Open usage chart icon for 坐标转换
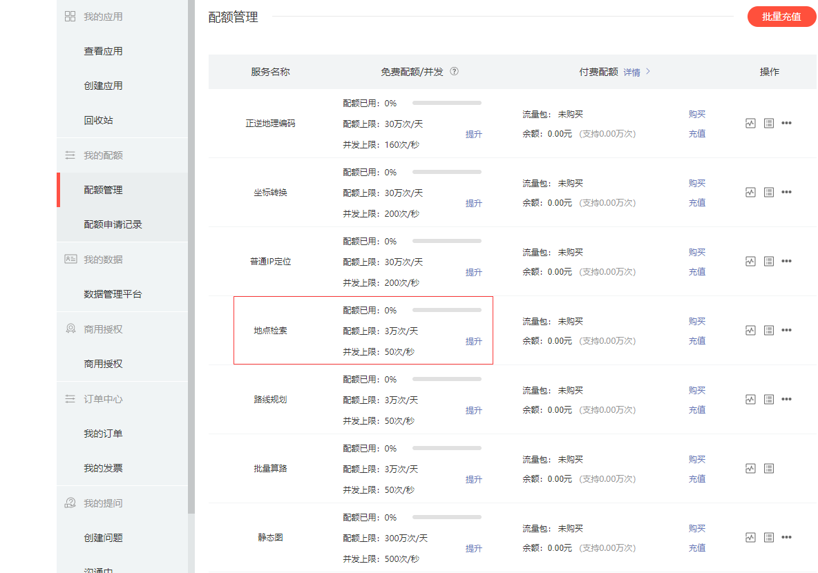The image size is (818, 573). pos(750,193)
